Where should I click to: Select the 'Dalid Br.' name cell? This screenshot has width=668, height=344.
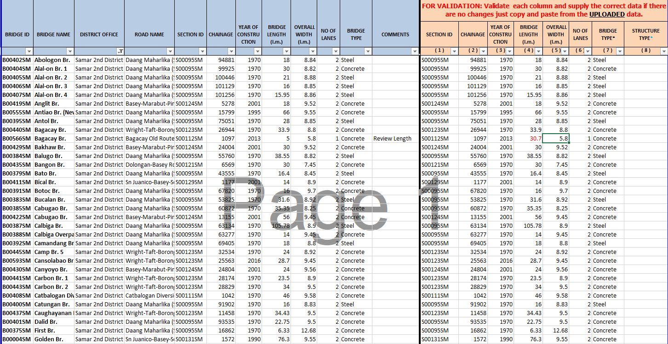pyautogui.click(x=54, y=322)
